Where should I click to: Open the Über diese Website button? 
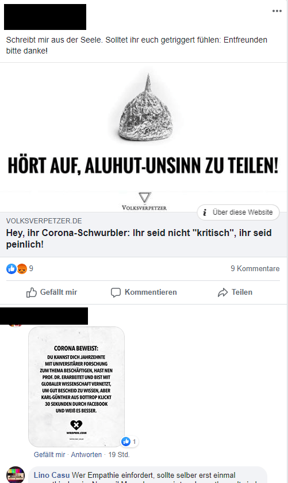click(x=238, y=212)
